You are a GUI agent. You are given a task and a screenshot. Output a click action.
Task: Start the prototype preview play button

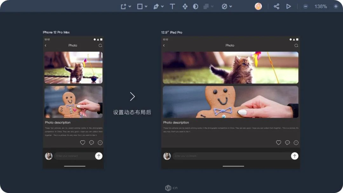tap(288, 6)
